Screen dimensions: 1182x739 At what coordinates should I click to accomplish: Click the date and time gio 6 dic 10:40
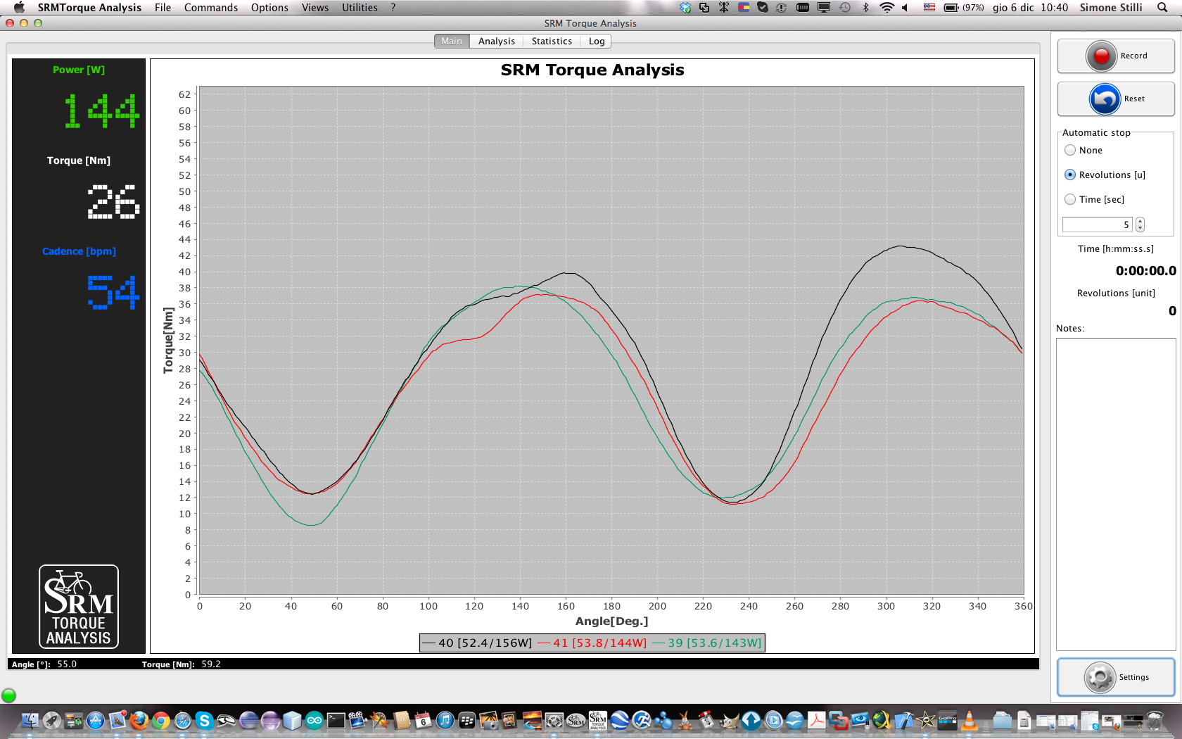coord(1030,8)
